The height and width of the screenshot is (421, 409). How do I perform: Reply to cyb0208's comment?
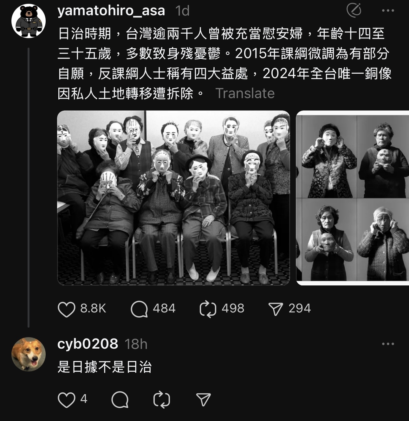click(x=120, y=400)
